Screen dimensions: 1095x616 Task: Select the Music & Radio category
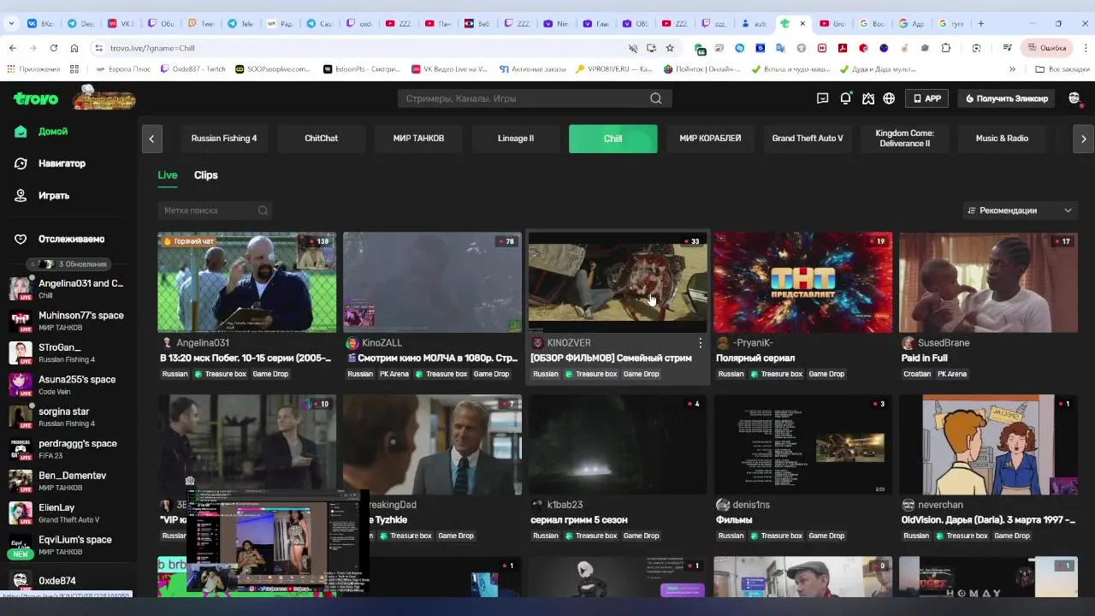[1002, 139]
